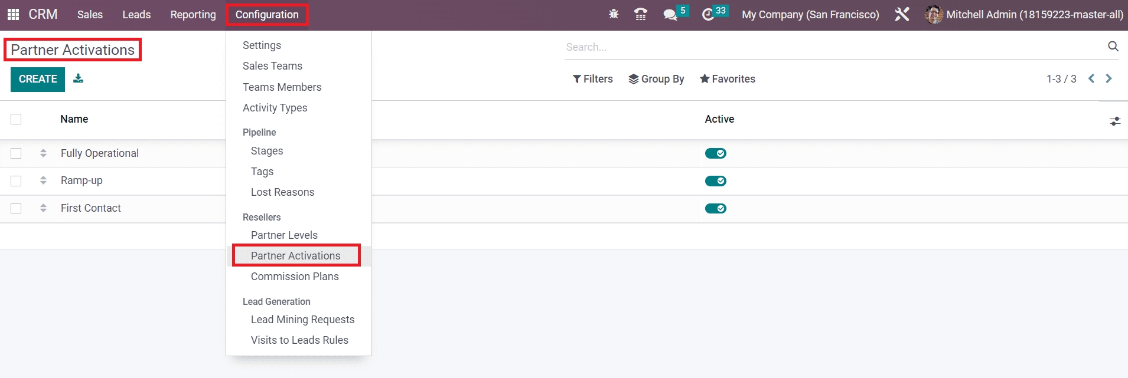1128x378 pixels.
Task: Open activities clock icon with badge 33
Action: (x=708, y=15)
